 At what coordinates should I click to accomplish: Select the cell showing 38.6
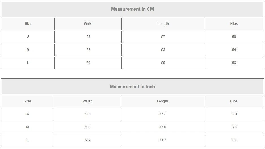click(234, 140)
